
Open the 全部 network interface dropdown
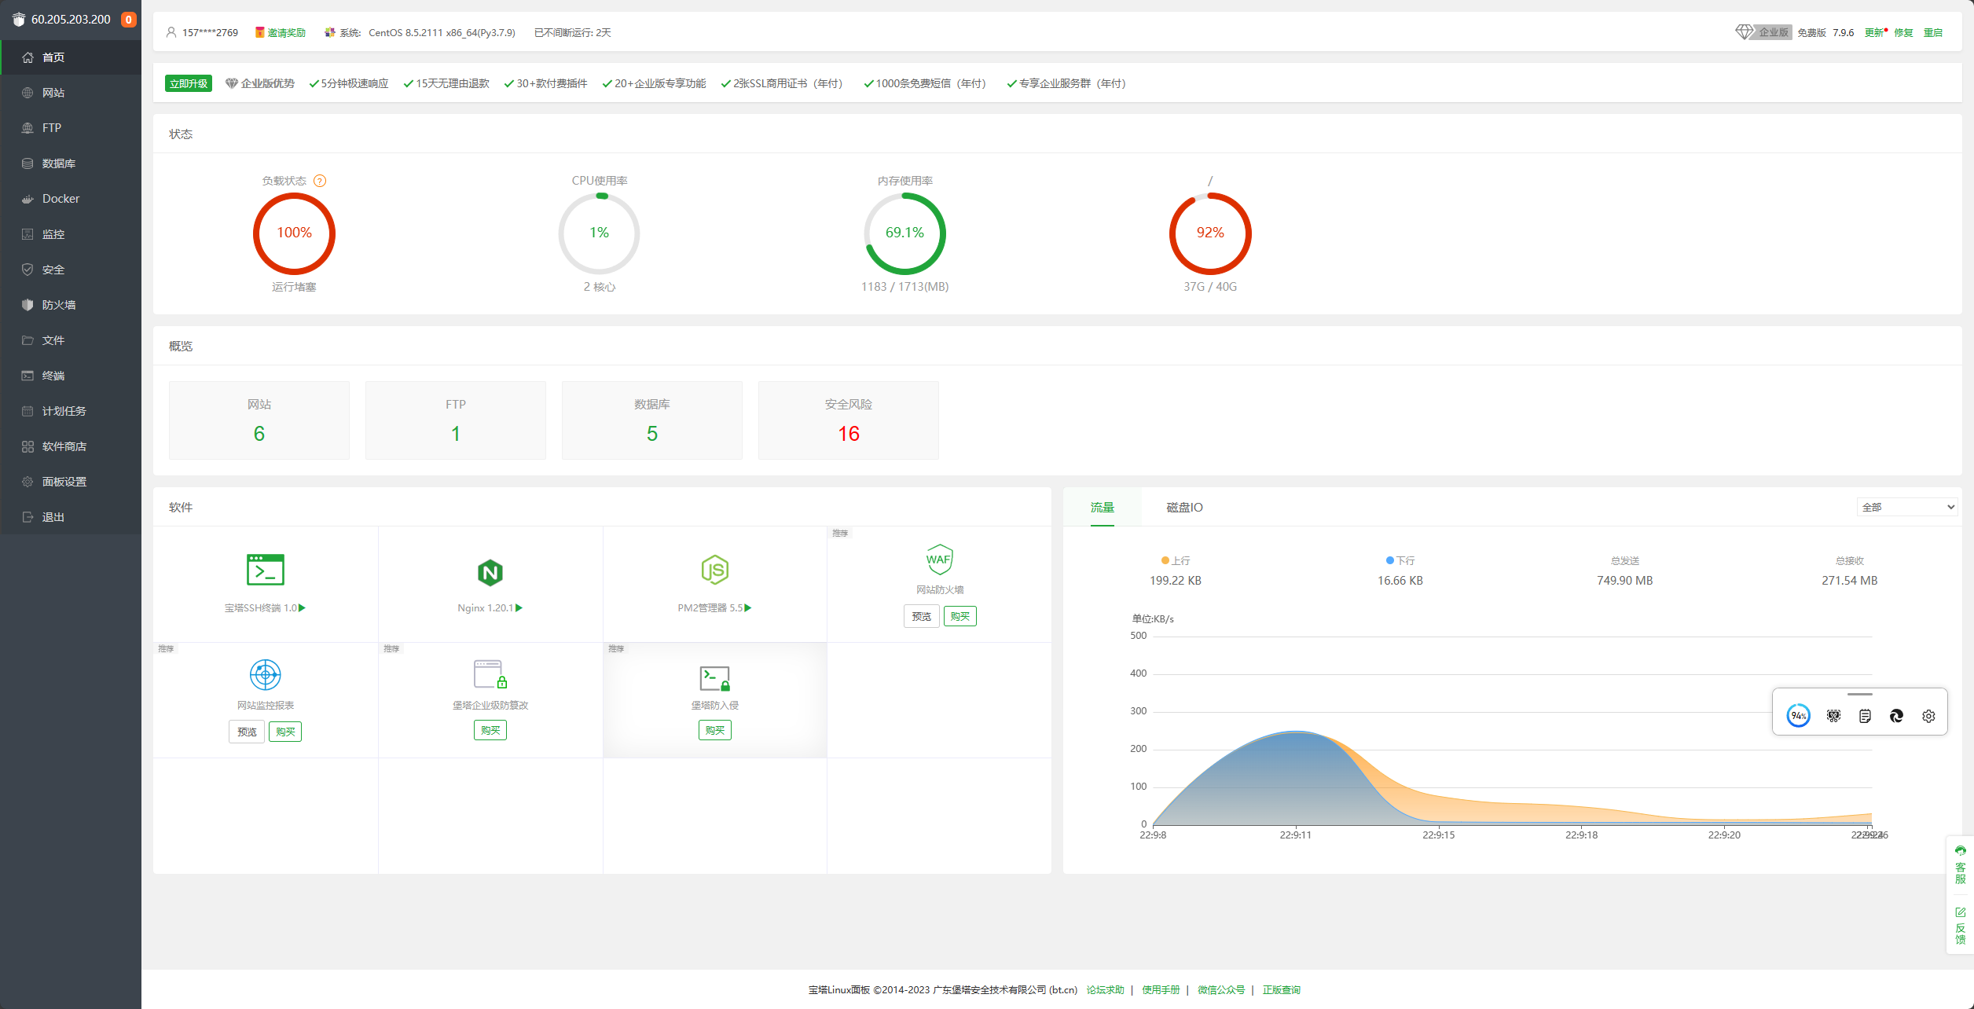(x=1907, y=507)
